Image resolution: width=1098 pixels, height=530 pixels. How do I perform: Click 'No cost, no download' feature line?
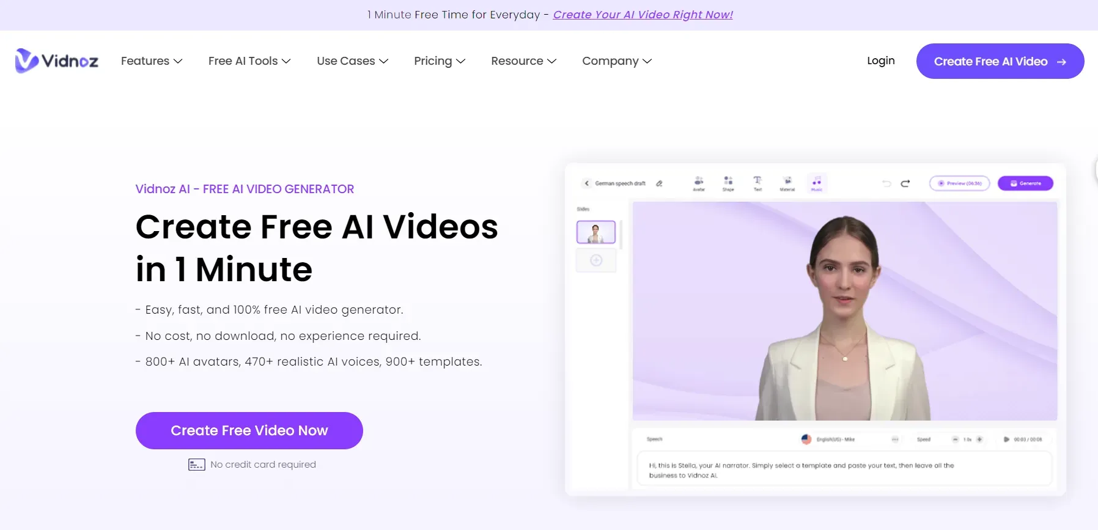[278, 336]
